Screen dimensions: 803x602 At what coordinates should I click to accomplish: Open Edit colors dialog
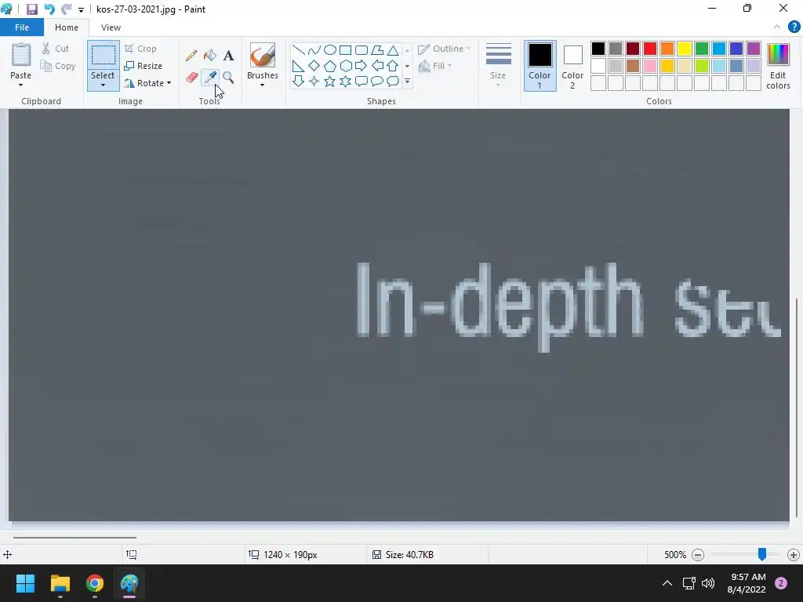click(778, 66)
